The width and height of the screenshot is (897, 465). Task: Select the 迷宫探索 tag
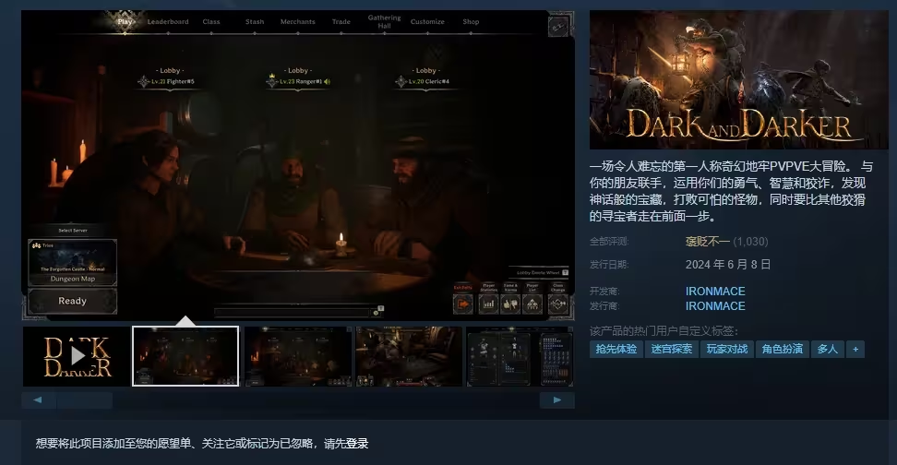[x=672, y=349]
